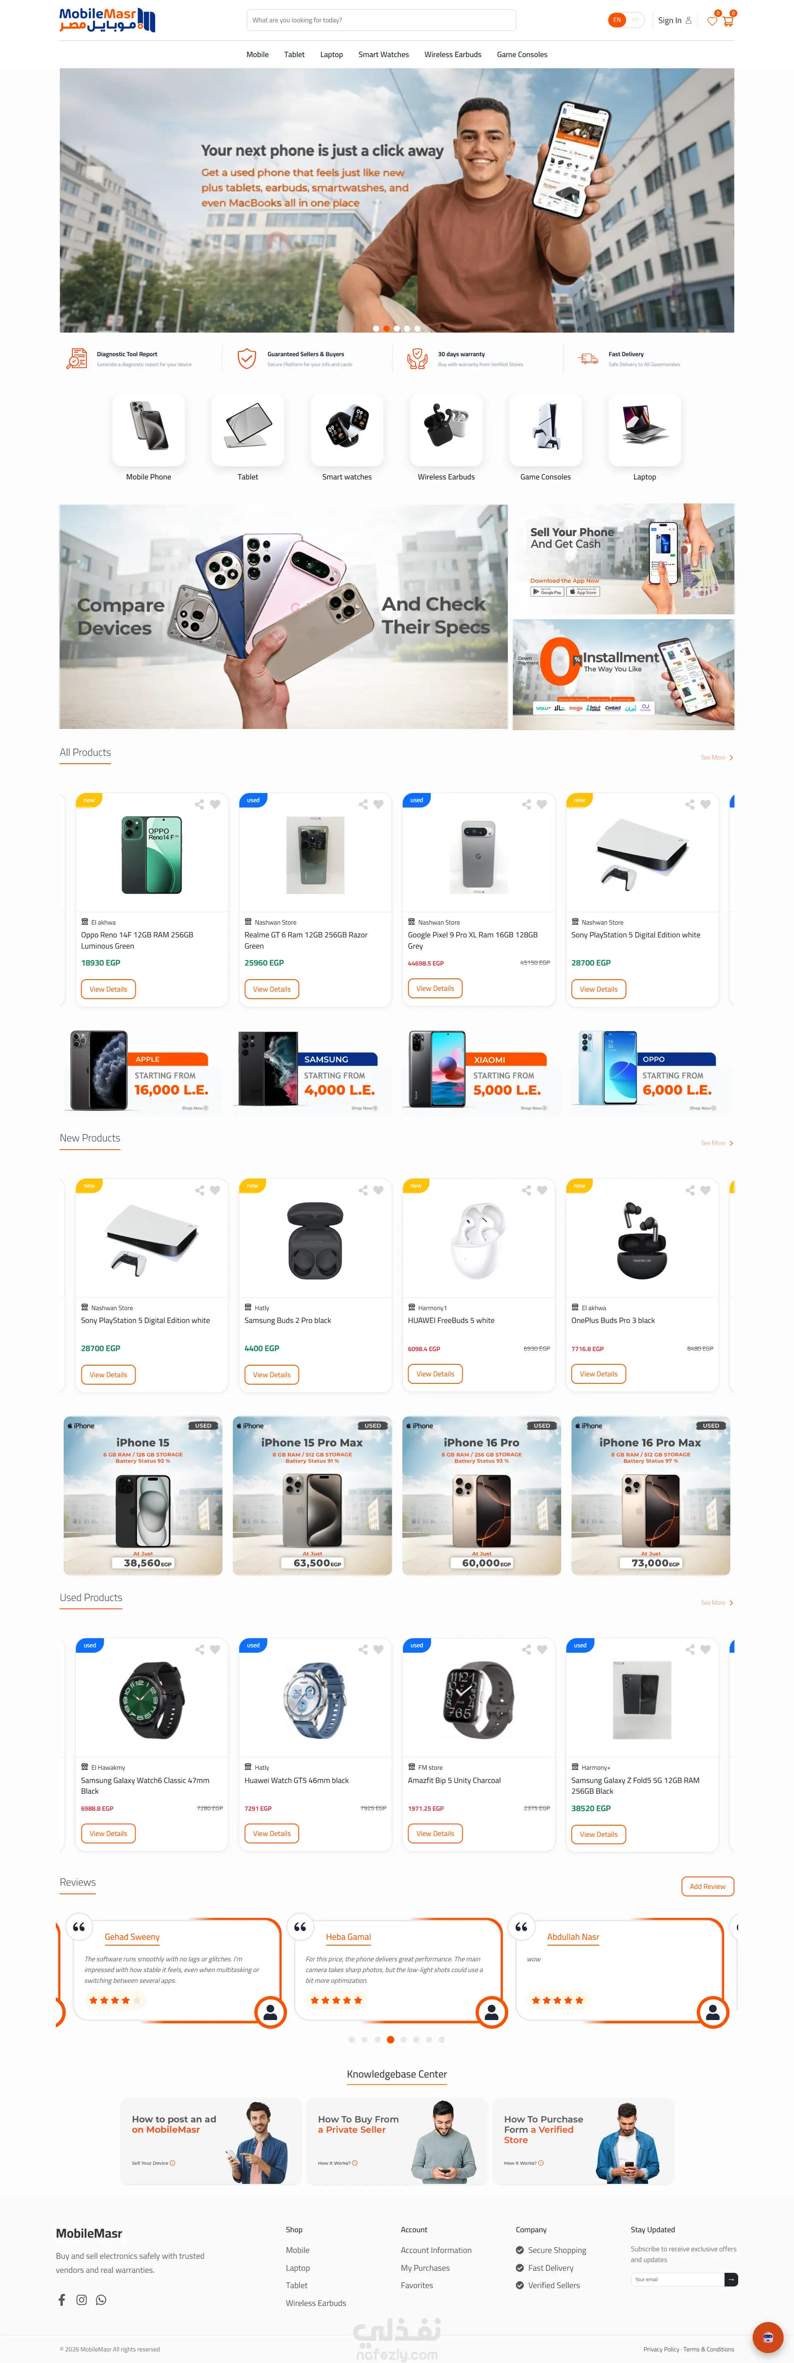Screen dimensions: 794x2363
Task: Switch language toggle to AR
Action: point(634,19)
